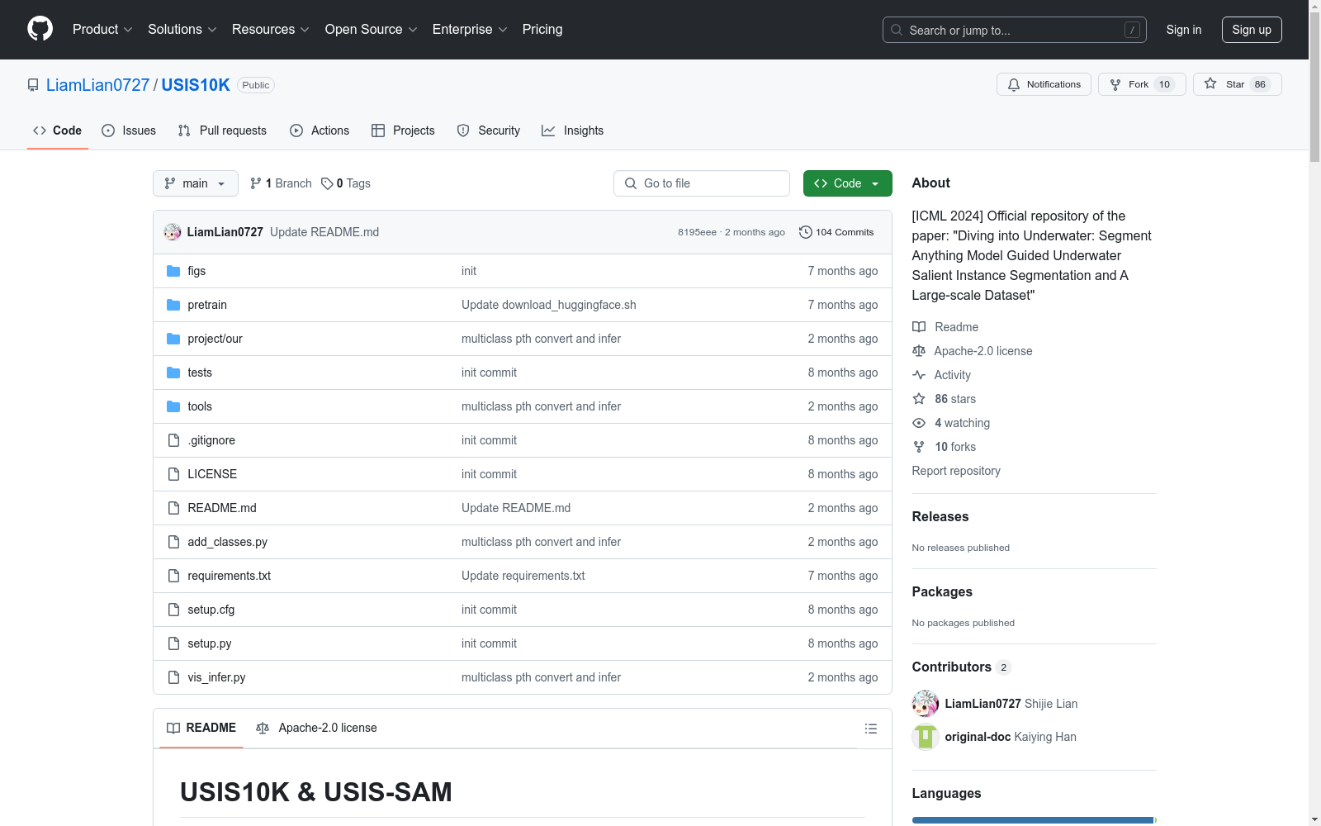This screenshot has width=1321, height=826.
Task: Open LiamLian0727 Shijie Lian contributor avatar
Action: (x=926, y=704)
